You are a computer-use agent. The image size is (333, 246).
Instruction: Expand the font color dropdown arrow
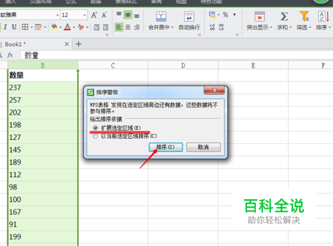pyautogui.click(x=74, y=27)
